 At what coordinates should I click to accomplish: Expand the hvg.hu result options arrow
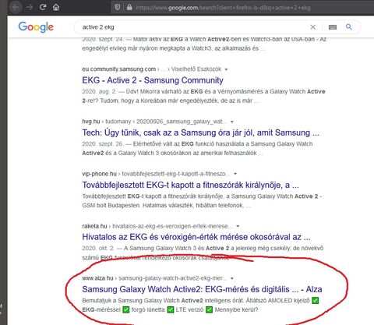point(232,122)
